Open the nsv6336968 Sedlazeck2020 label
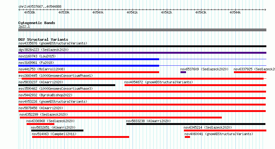Viewport: 275px width, 149px height. (50, 121)
